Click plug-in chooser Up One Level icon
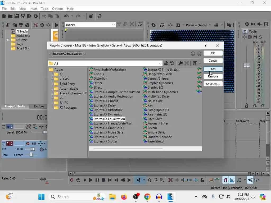This screenshot has width=271, height=203. click(166, 63)
